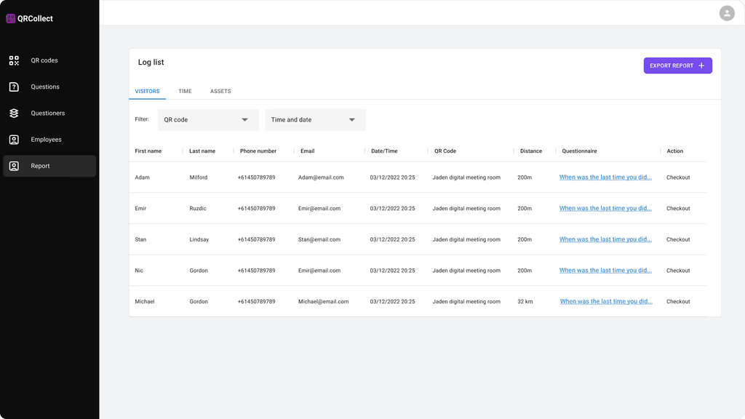Open the Employees sidebar icon
Viewport: 745px width, 419px height.
(14, 140)
